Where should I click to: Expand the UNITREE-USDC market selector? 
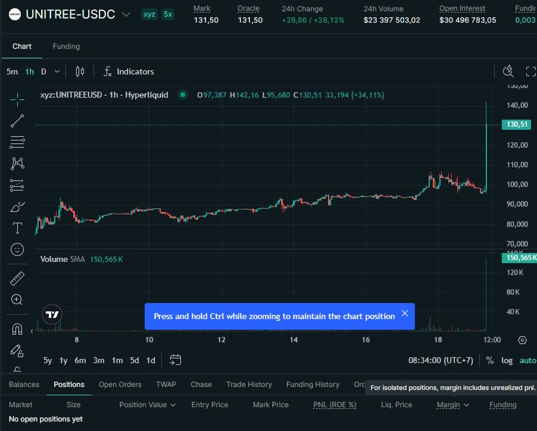pos(126,14)
